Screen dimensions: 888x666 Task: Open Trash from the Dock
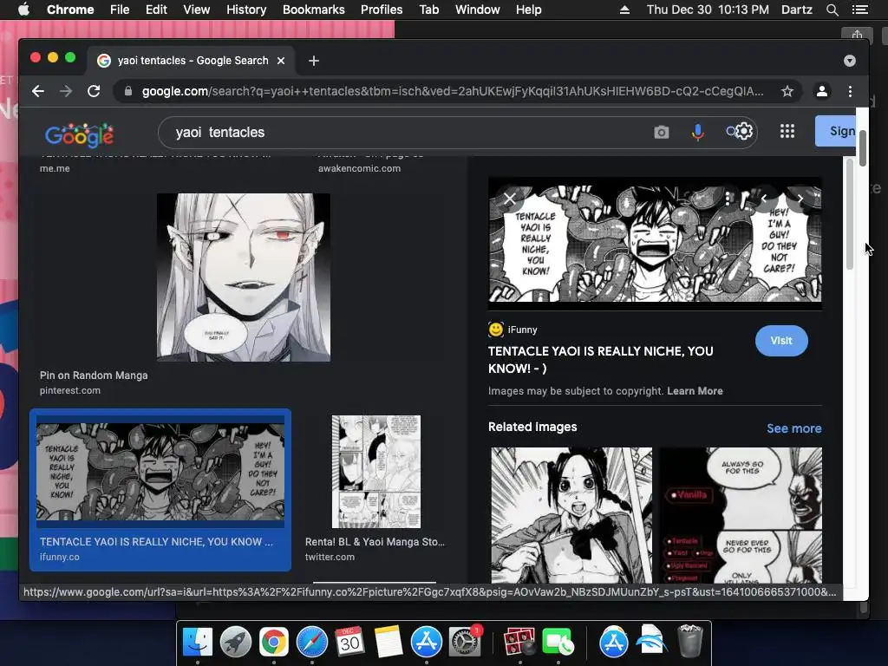coord(689,641)
